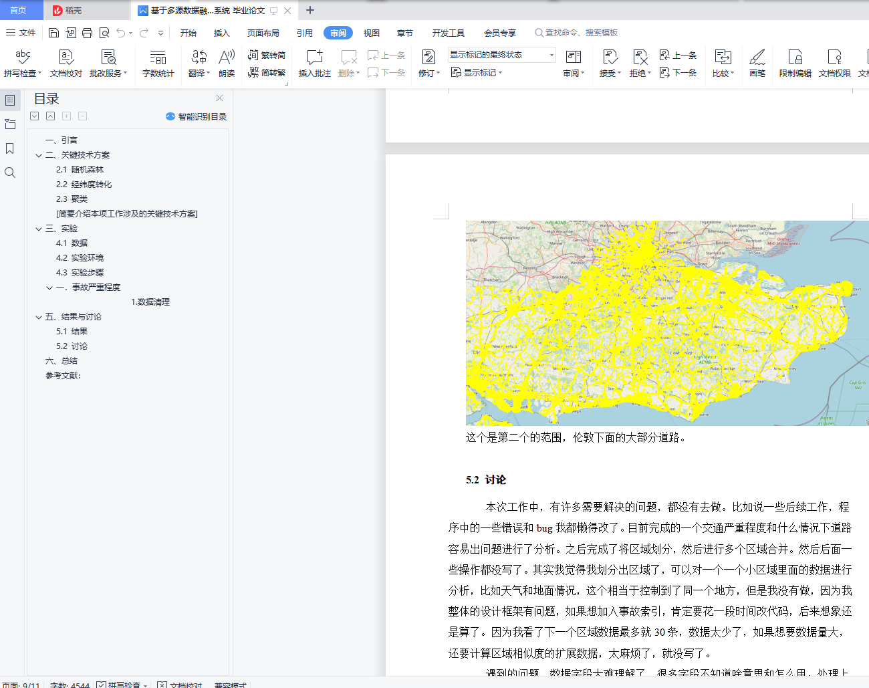The width and height of the screenshot is (869, 688).
Task: Open 限制编辑 restrict editing
Action: [795, 63]
